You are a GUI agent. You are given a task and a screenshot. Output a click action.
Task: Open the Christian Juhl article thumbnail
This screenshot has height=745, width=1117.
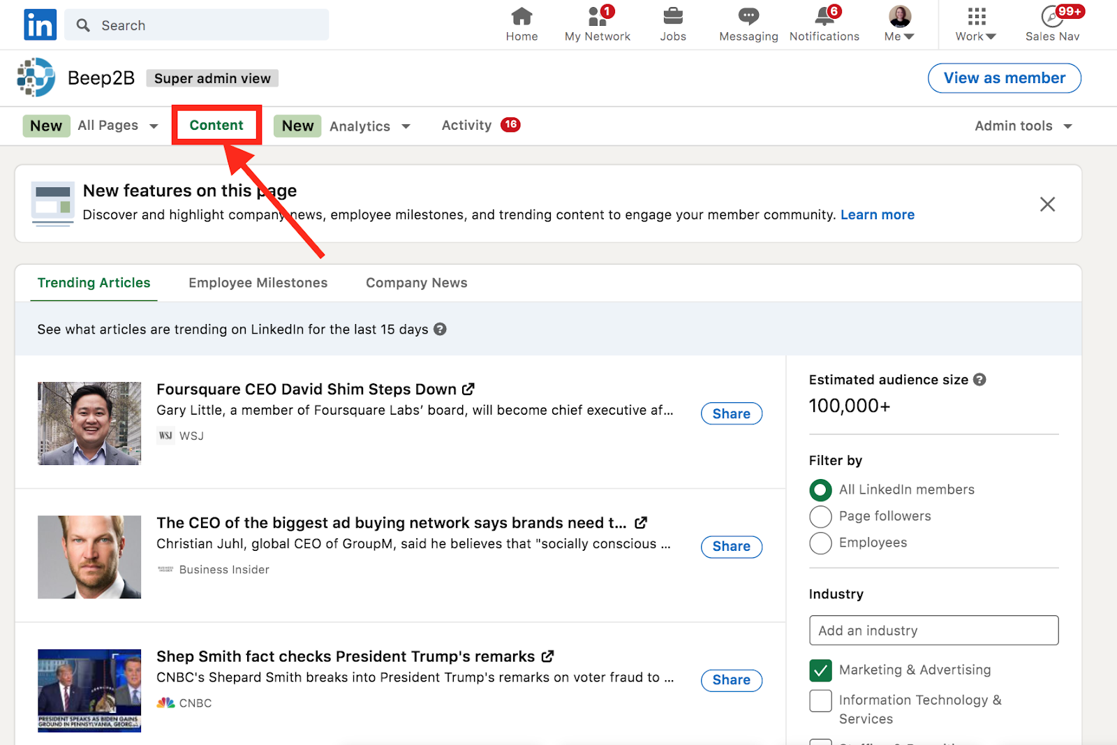pyautogui.click(x=89, y=557)
